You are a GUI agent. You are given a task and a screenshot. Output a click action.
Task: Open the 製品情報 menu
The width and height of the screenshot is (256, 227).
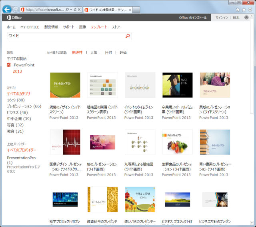pyautogui.click(x=51, y=27)
